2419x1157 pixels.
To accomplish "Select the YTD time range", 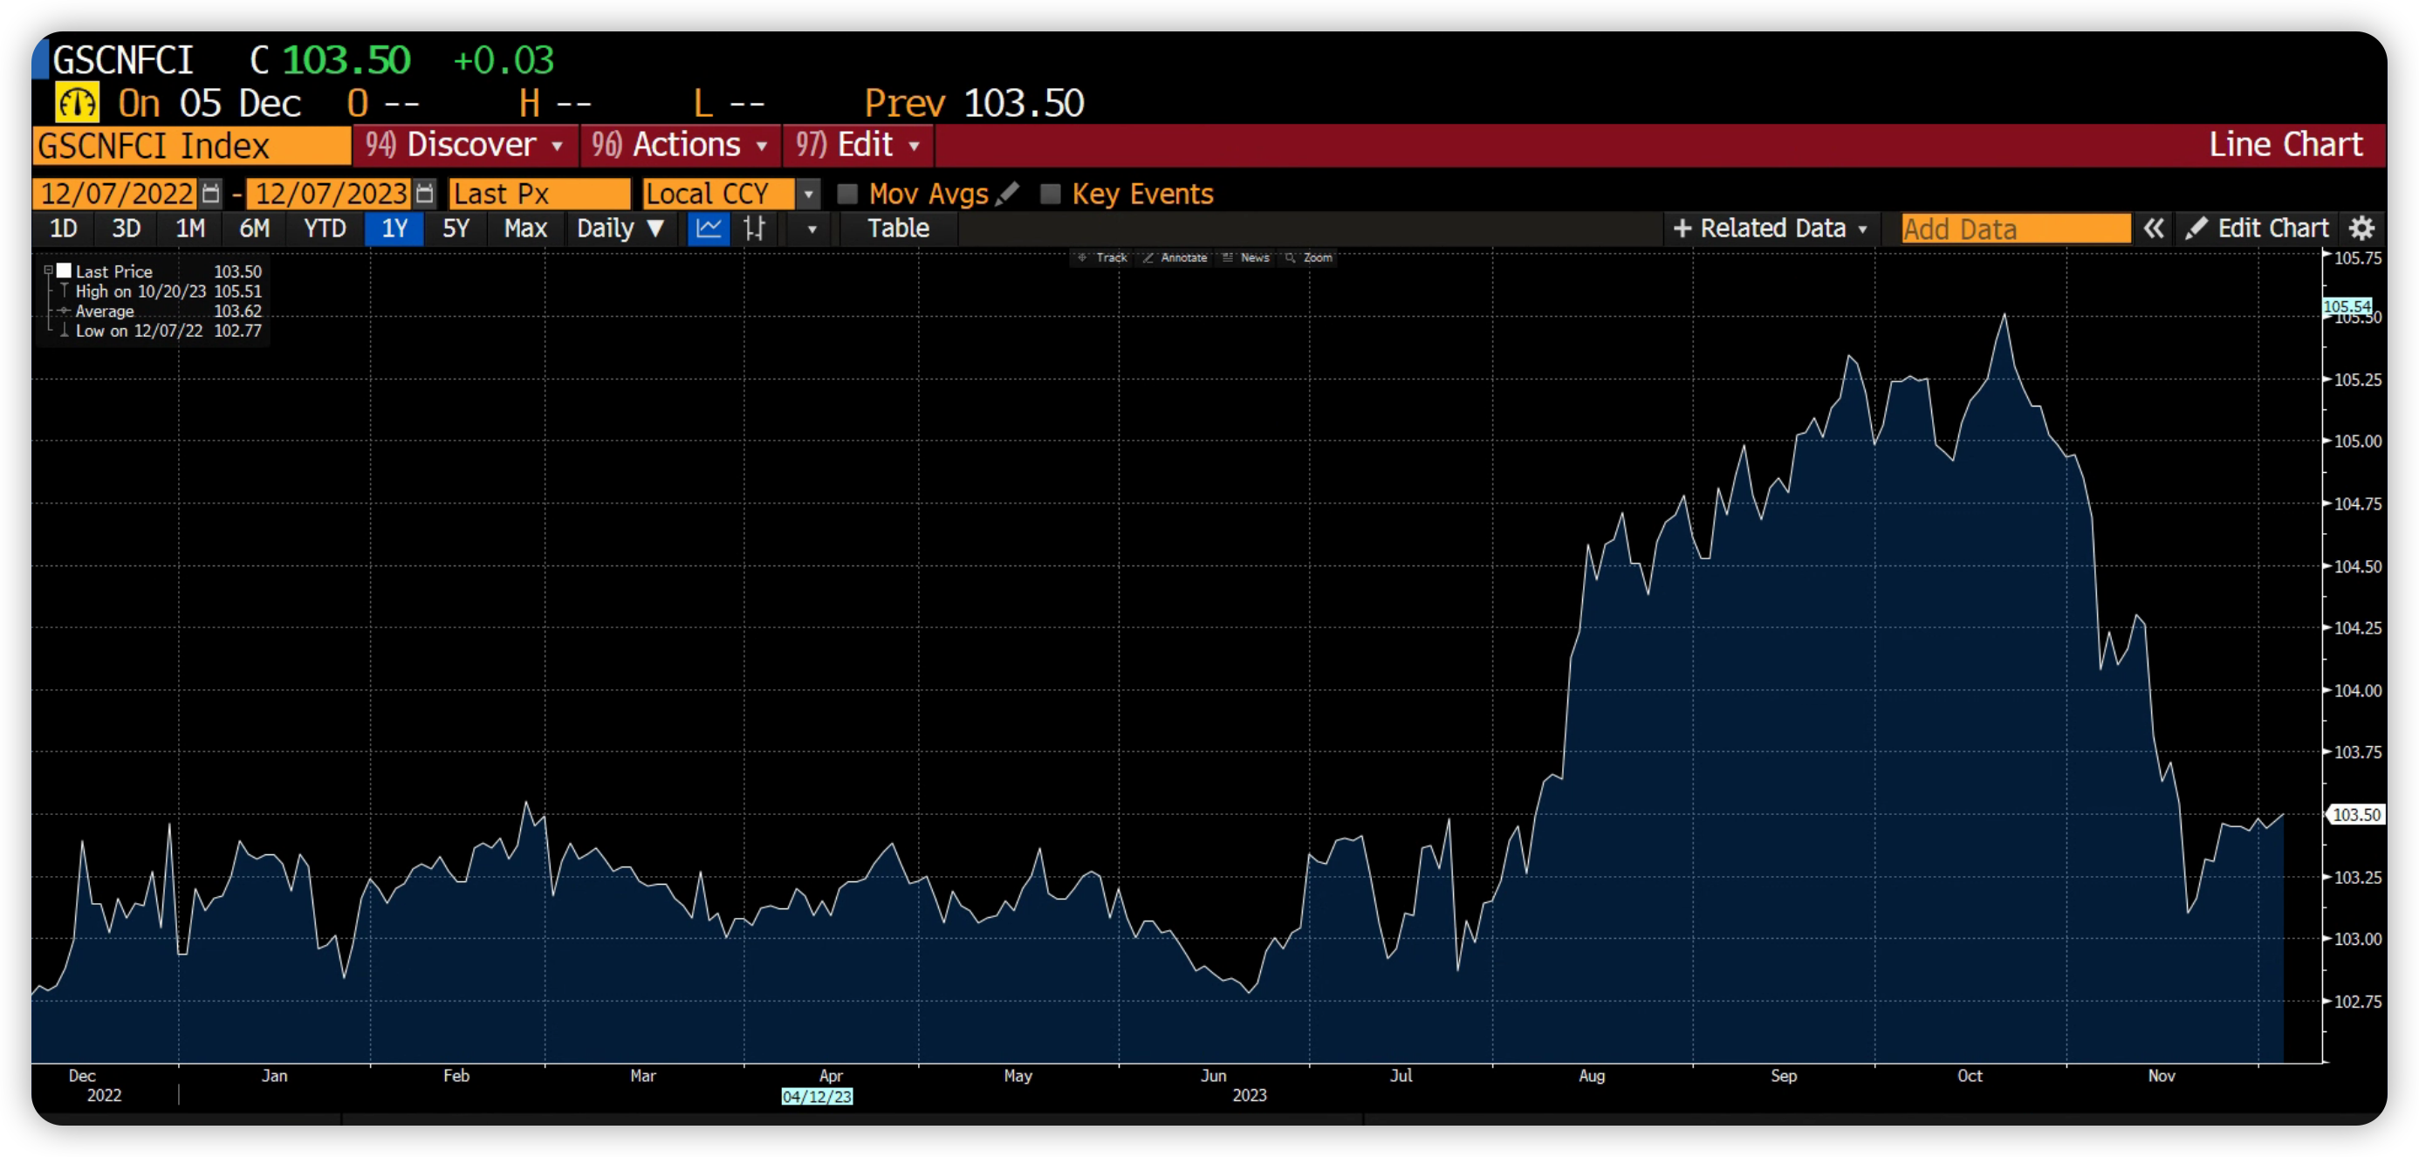I will [325, 229].
